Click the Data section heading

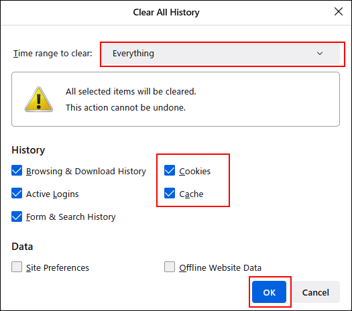22,247
